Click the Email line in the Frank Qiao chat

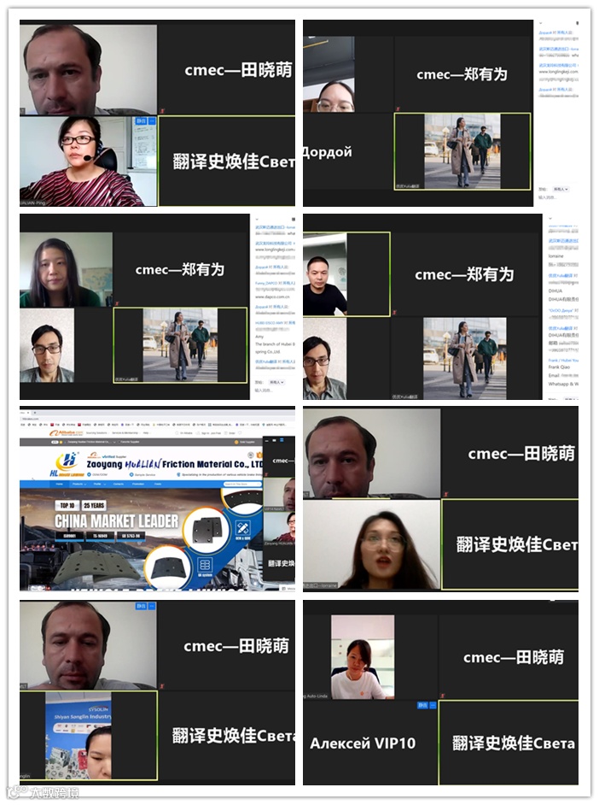pyautogui.click(x=564, y=375)
